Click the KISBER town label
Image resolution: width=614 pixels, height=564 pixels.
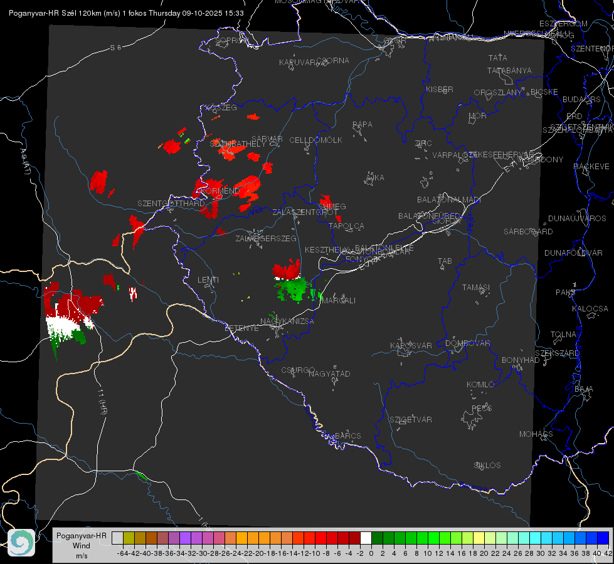coord(440,90)
